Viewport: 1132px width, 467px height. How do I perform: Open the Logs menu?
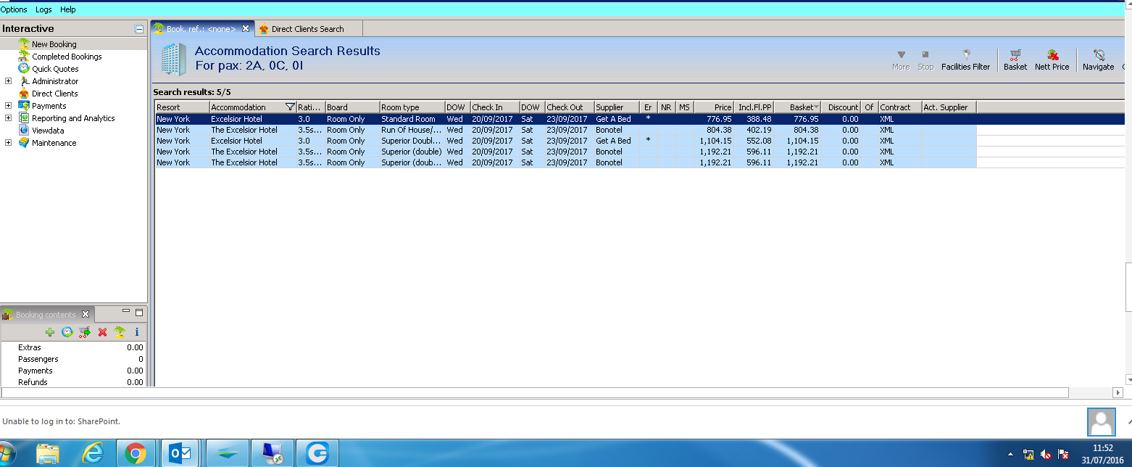[x=43, y=9]
